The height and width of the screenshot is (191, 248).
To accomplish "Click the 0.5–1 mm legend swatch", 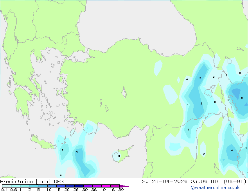I will [x=16, y=186].
